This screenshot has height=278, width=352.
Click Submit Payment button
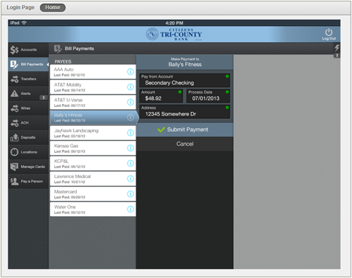184,129
